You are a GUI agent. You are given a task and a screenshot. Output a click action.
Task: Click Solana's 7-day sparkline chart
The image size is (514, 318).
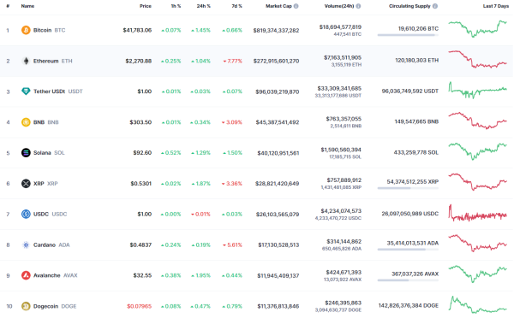point(478,151)
